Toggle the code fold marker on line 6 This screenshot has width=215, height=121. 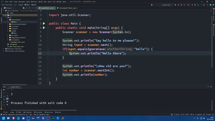(48, 28)
